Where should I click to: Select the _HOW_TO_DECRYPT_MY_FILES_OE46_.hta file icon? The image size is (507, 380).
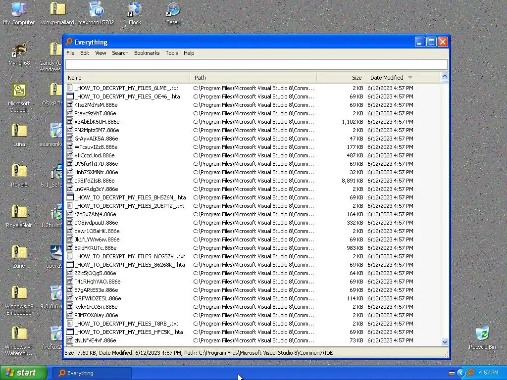69,96
